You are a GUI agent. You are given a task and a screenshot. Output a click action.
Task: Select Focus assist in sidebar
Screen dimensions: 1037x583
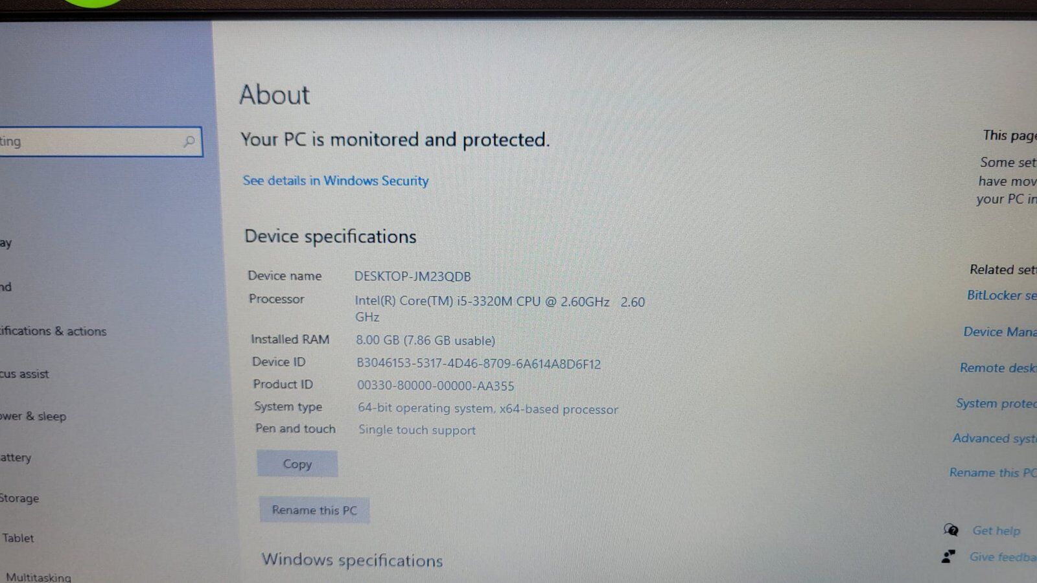25,374
